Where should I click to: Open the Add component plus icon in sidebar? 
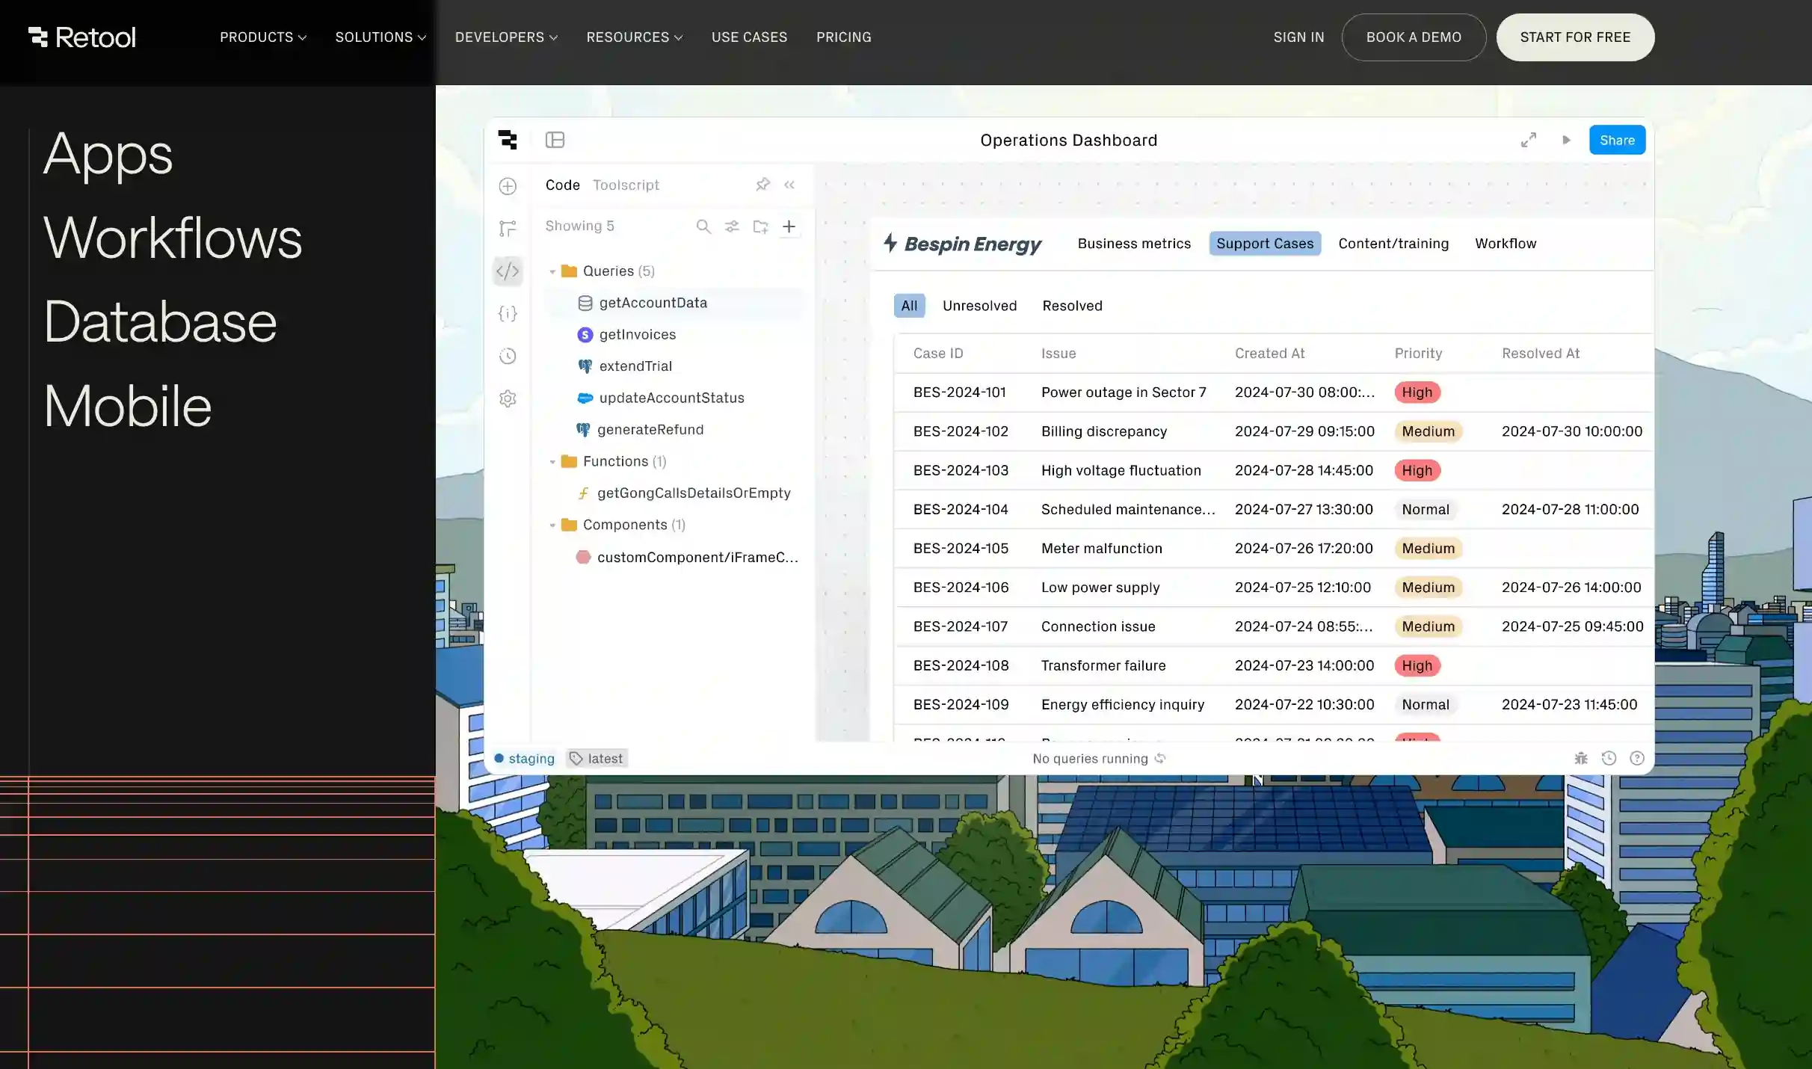click(x=508, y=186)
